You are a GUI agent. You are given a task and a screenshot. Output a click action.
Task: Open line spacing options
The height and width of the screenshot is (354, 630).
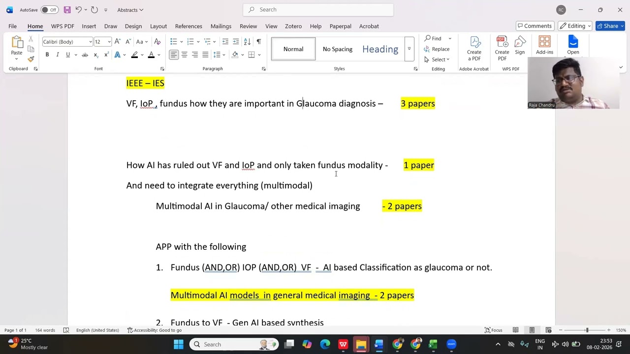[219, 55]
